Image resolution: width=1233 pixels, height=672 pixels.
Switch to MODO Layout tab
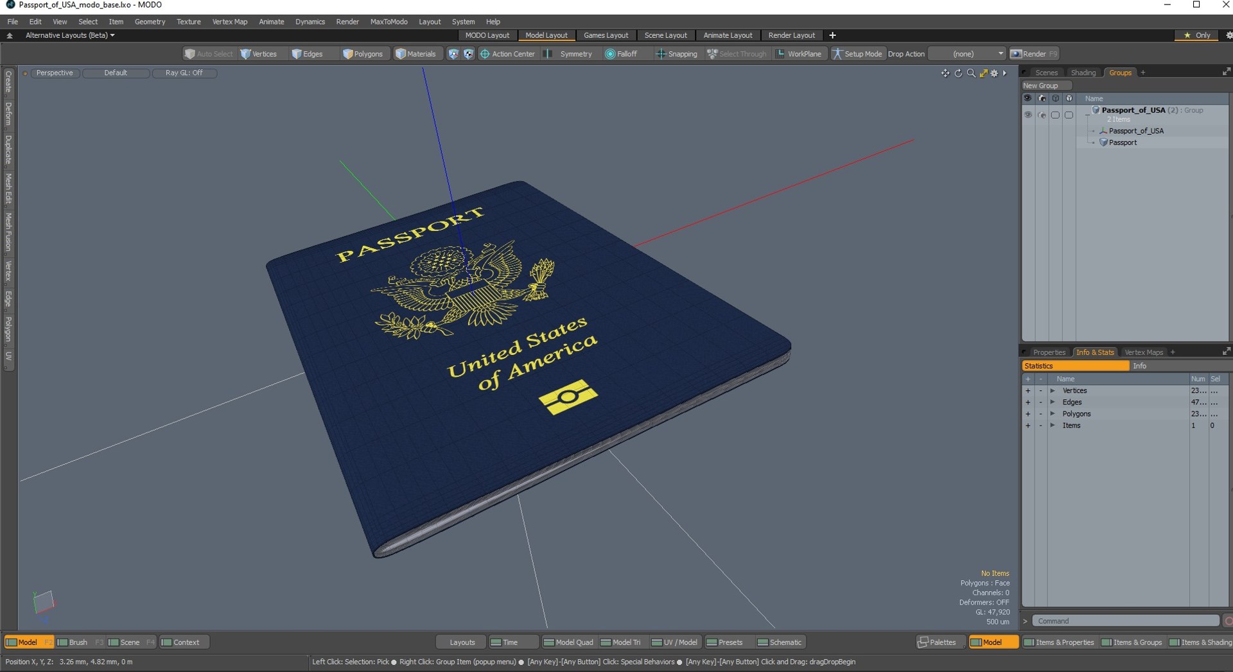pyautogui.click(x=487, y=35)
